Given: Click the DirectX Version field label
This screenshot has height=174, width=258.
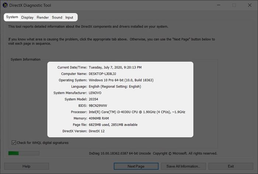Looking at the screenshot, I should click(x=75, y=131).
